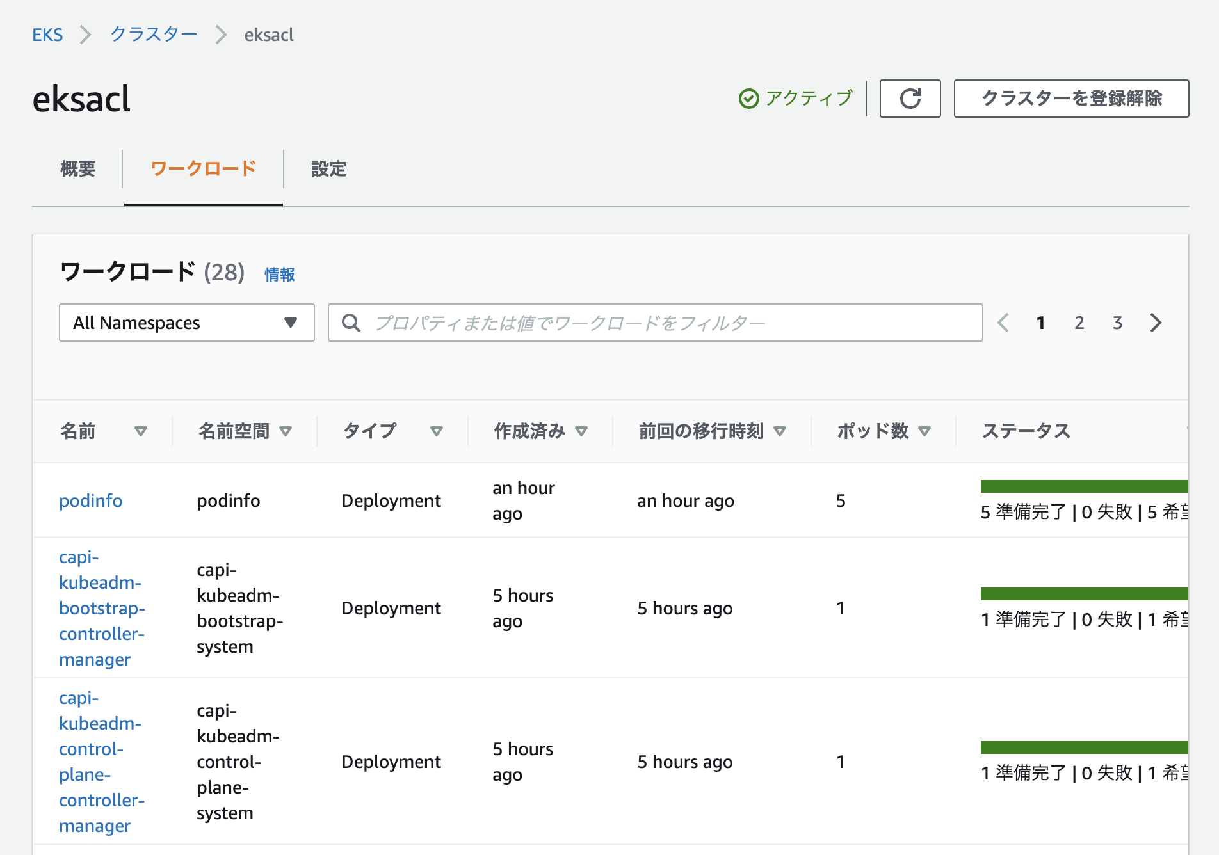Select the ワークロード tab
Viewport: 1219px width, 855px height.
tap(203, 169)
